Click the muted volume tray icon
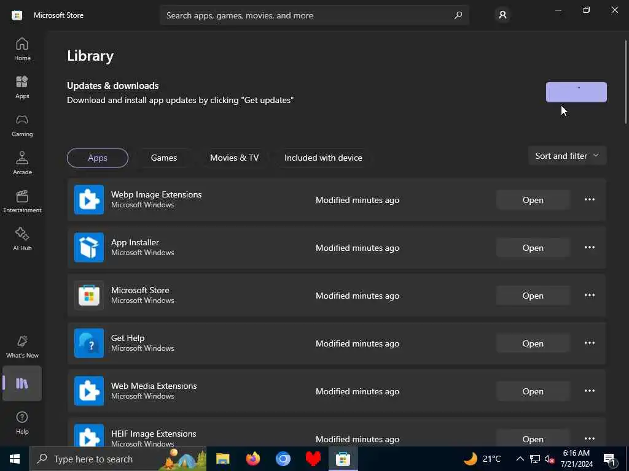 [549, 459]
